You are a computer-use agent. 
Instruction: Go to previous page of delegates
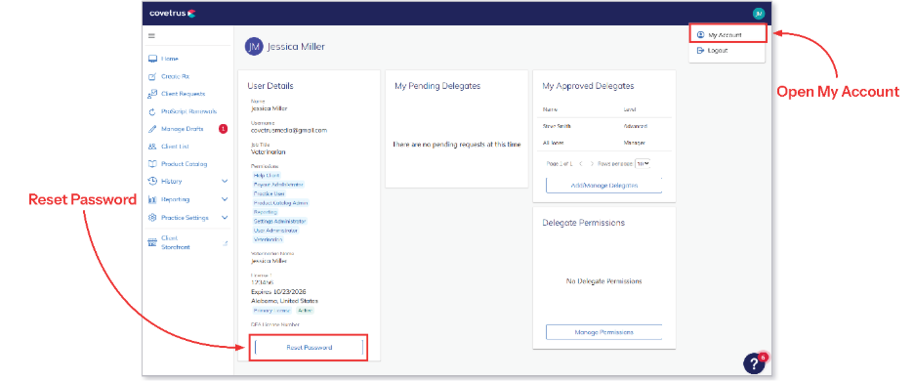[x=581, y=164]
